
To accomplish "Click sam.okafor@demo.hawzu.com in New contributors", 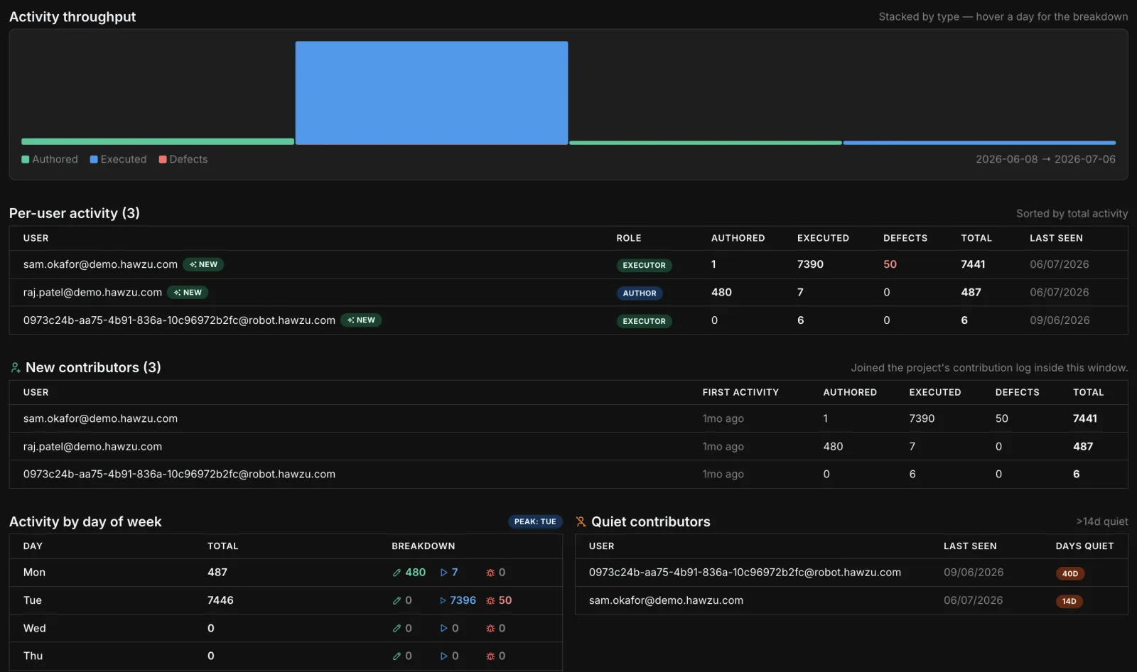I will [100, 419].
